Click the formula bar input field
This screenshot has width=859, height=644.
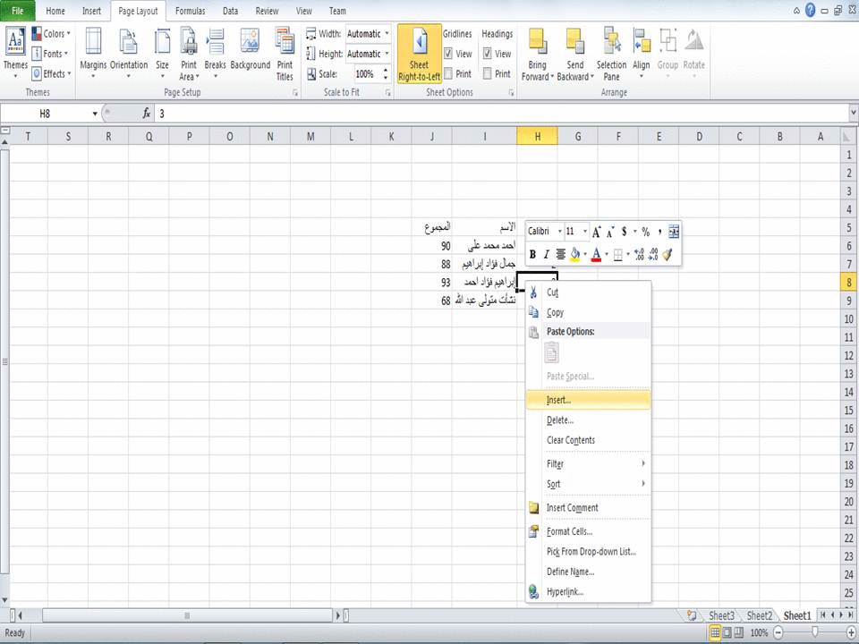coord(501,114)
